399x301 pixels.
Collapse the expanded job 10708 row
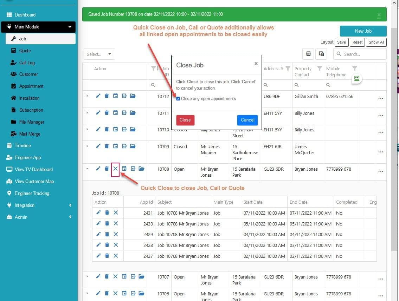(x=87, y=169)
